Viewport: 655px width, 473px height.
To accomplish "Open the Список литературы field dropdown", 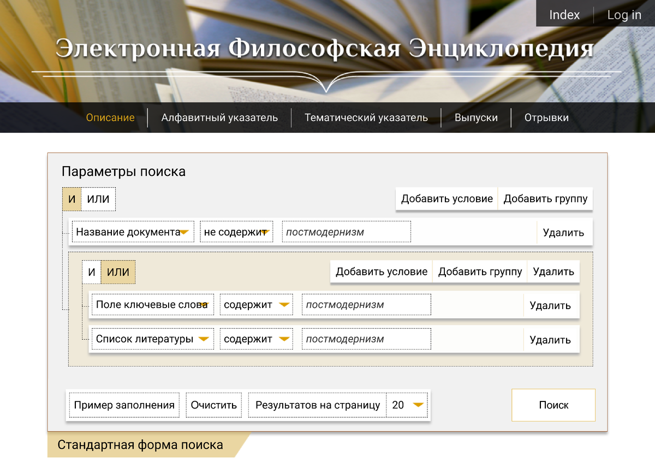I will click(x=153, y=339).
